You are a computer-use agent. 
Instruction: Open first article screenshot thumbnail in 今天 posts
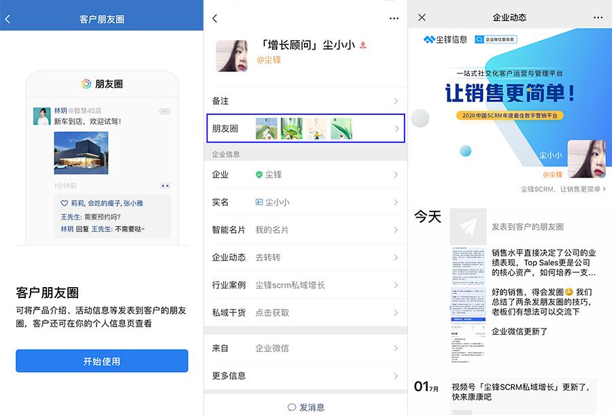468,265
